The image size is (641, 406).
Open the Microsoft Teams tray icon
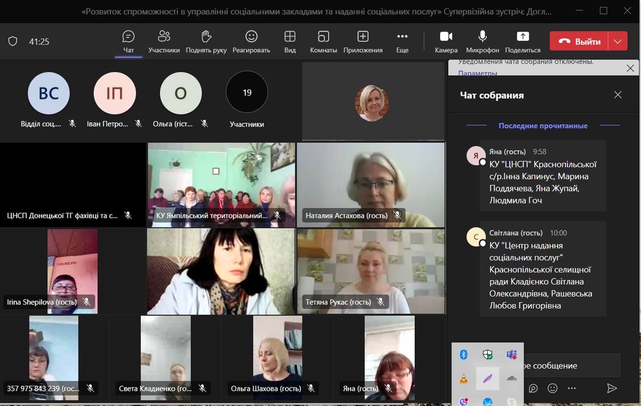pyautogui.click(x=511, y=355)
